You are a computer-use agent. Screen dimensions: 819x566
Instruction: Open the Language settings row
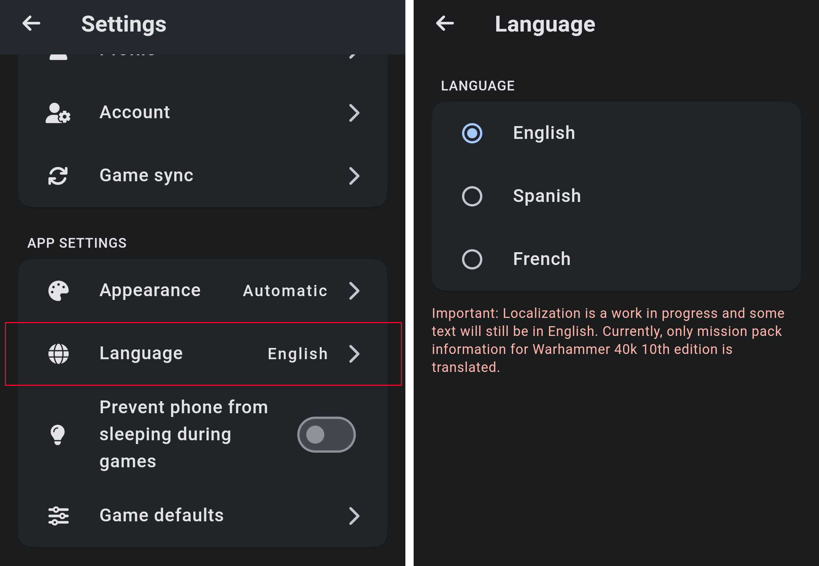pos(141,354)
